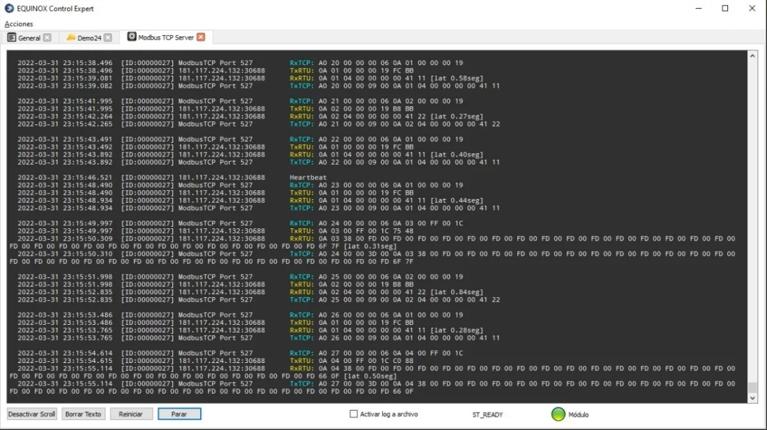The width and height of the screenshot is (767, 430).
Task: Click the Heartbeat log entry
Action: coord(308,177)
